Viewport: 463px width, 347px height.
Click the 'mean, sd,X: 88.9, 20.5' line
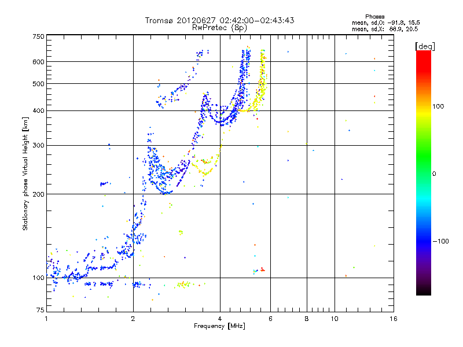385,29
